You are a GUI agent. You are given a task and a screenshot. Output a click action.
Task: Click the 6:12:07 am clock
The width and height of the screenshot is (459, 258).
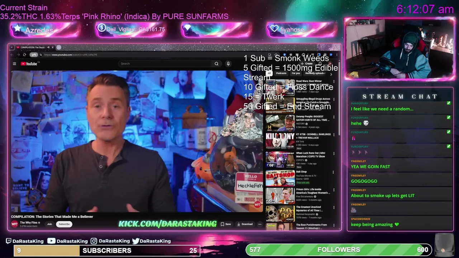[425, 9]
